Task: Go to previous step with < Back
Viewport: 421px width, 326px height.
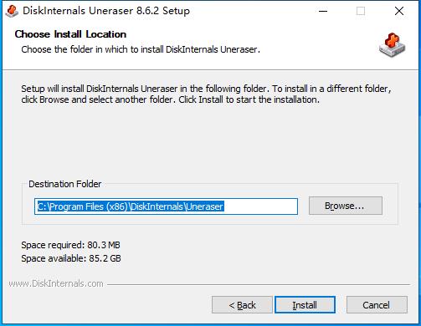Action: point(242,305)
